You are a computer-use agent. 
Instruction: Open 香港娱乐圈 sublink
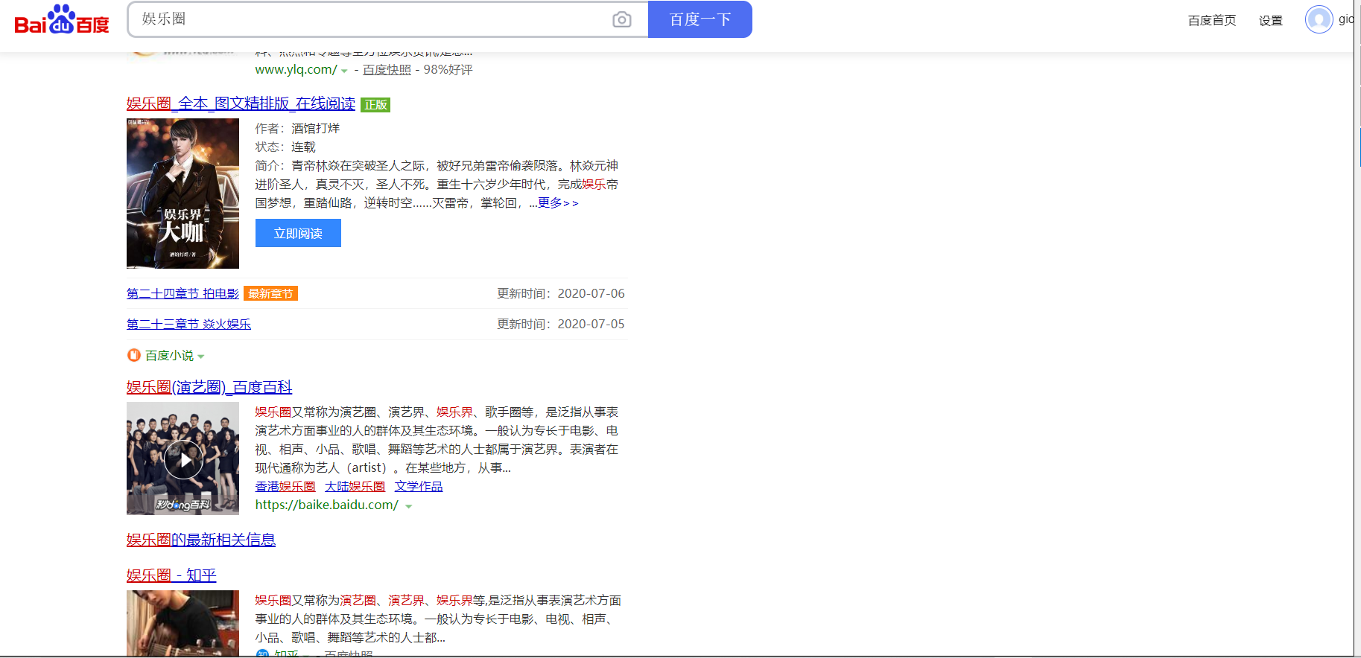click(285, 486)
